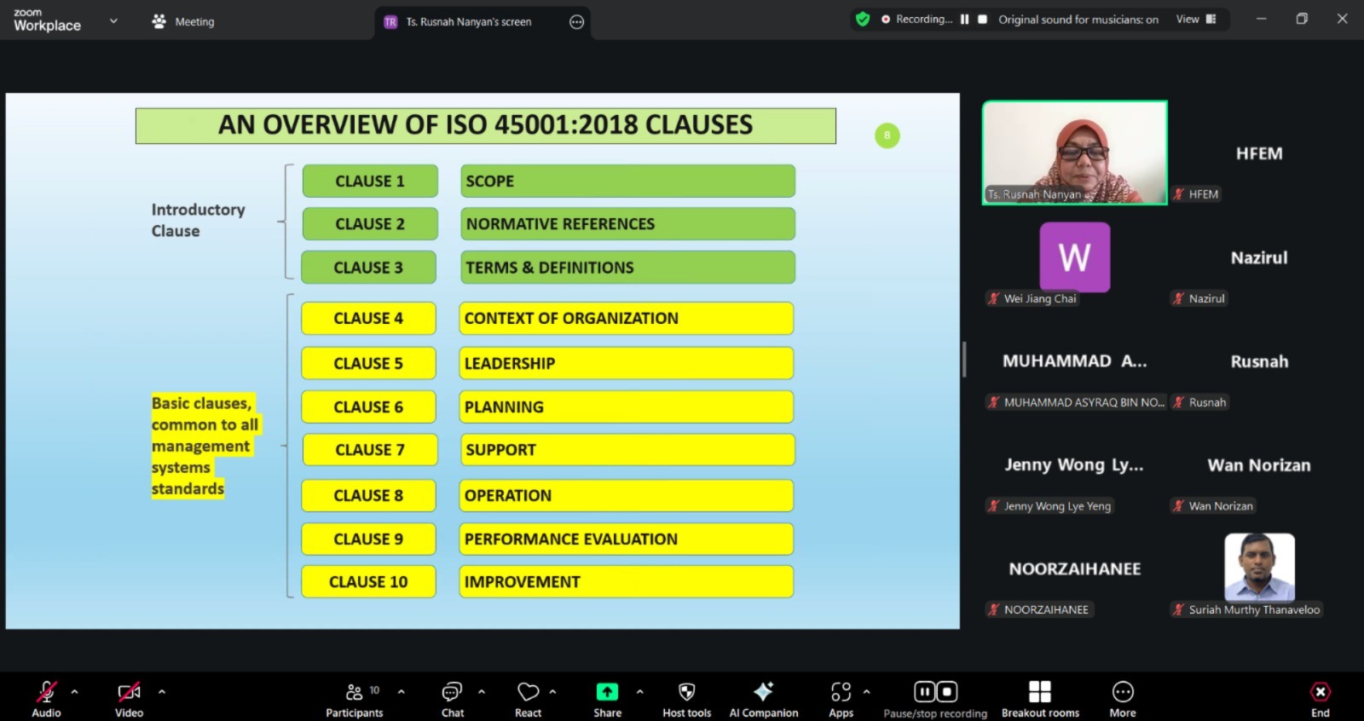The height and width of the screenshot is (721, 1364).
Task: Open the View layout menu
Action: tap(1195, 20)
